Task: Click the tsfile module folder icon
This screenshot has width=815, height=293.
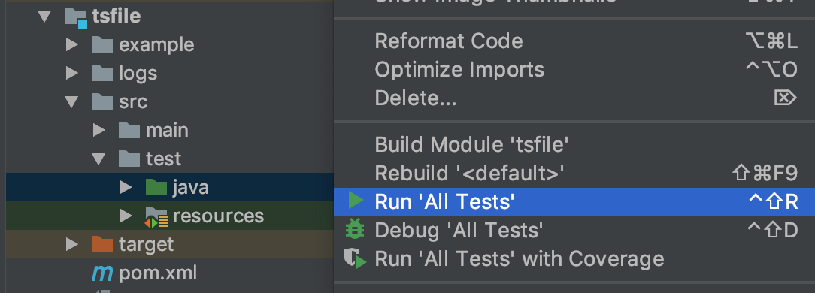Action: pyautogui.click(x=75, y=17)
